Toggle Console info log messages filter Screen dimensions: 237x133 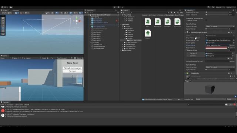[x=227, y=105]
